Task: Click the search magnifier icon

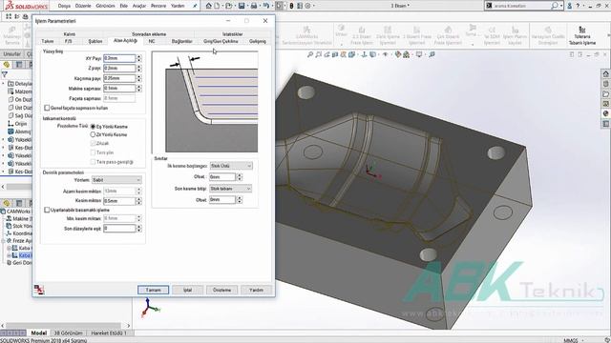Action: pyautogui.click(x=555, y=6)
